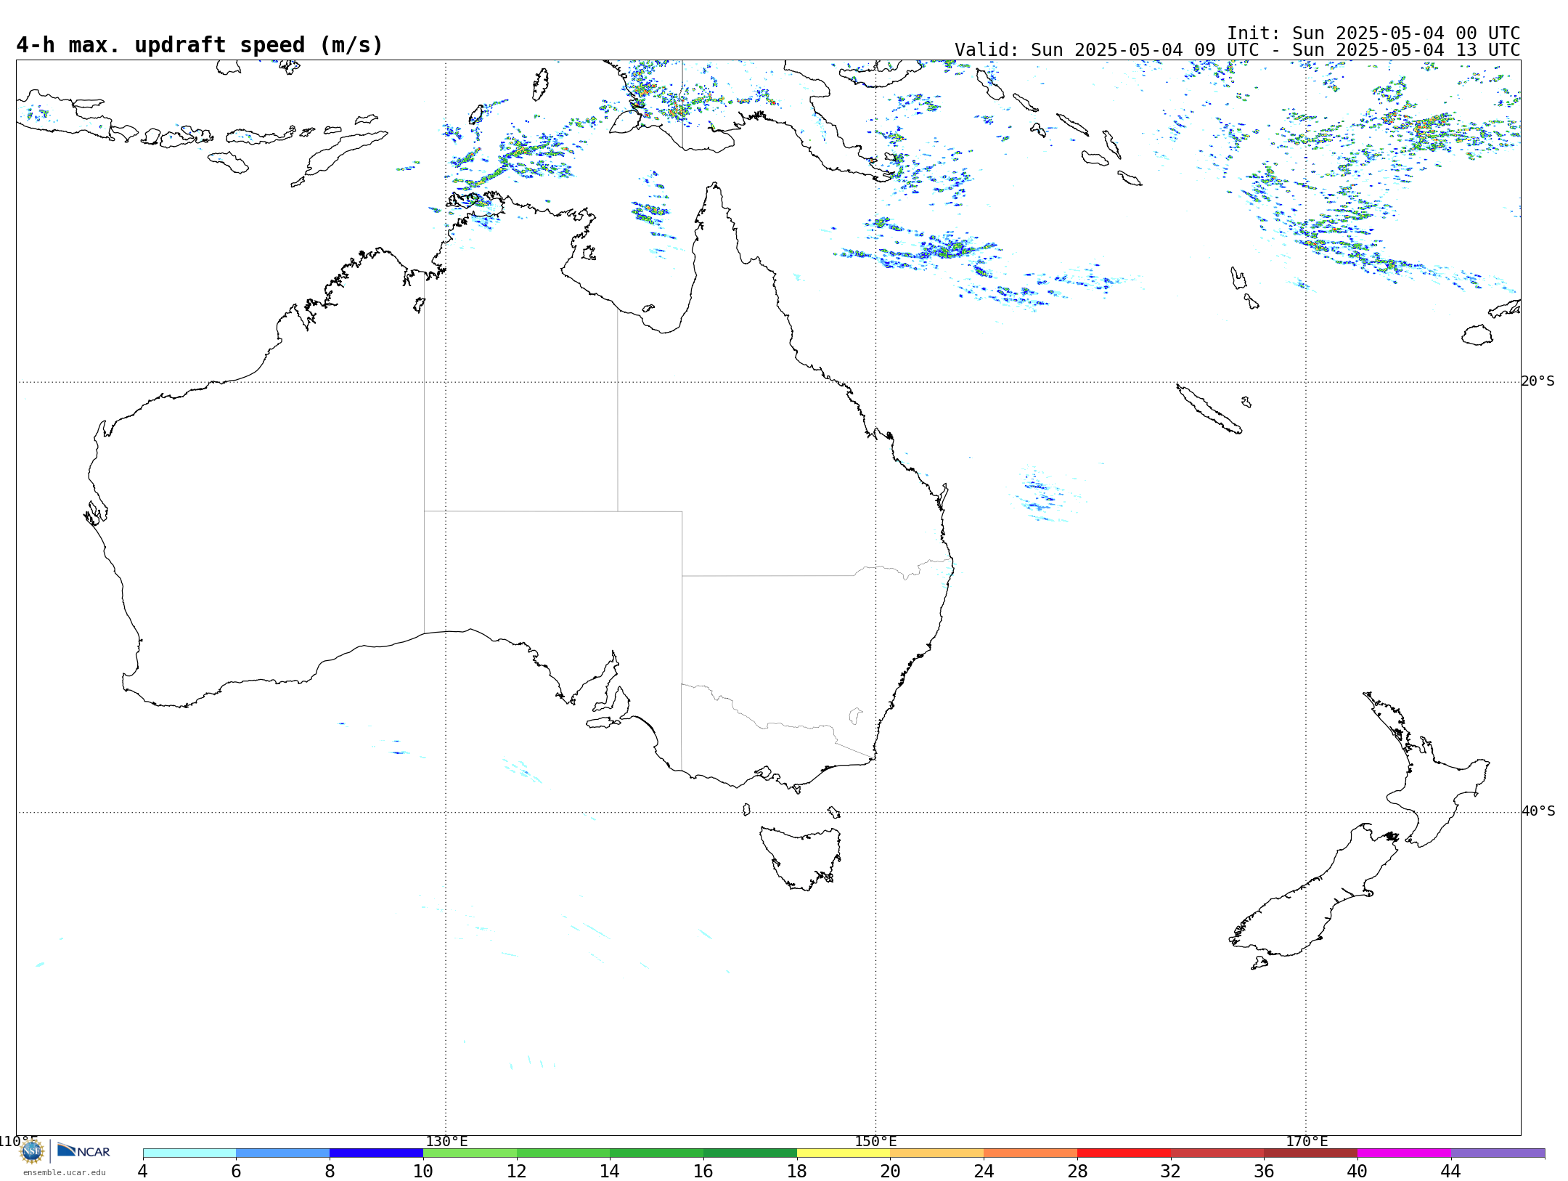Screen dimensions: 1568x1181
Task: Click colorbar tick label 10
Action: [x=423, y=1171]
